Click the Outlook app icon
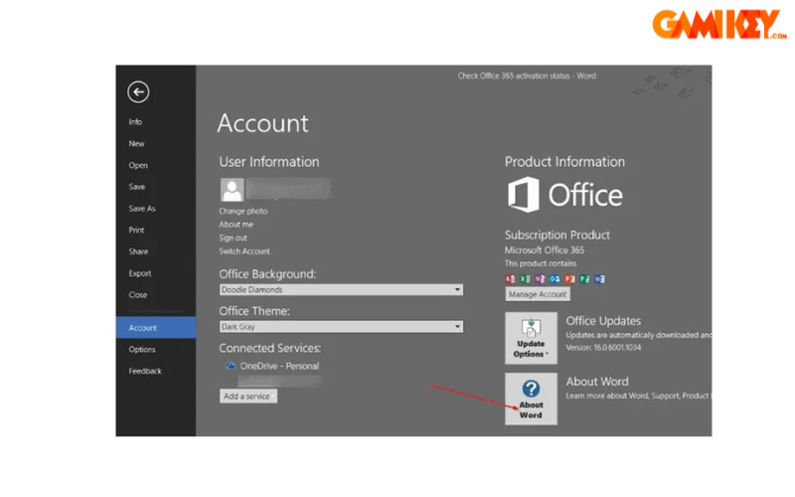This screenshot has width=795, height=497. 556,279
